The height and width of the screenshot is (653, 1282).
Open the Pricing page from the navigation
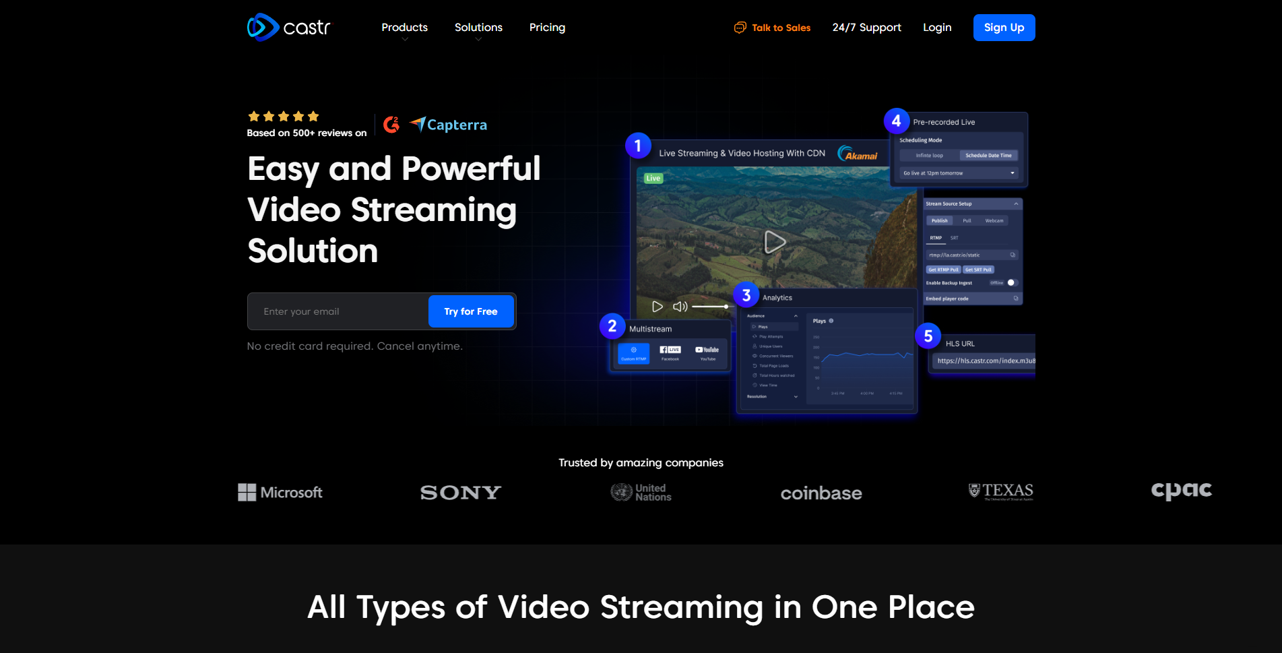coord(547,28)
